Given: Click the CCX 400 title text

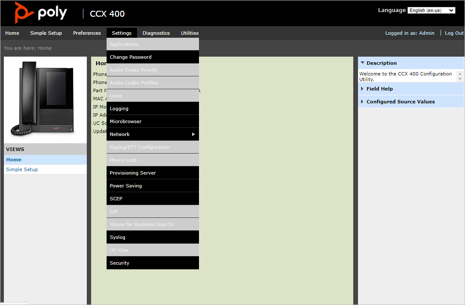Looking at the screenshot, I should point(107,14).
